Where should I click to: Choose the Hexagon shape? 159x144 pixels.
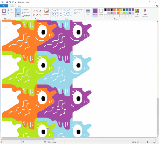(61, 13)
